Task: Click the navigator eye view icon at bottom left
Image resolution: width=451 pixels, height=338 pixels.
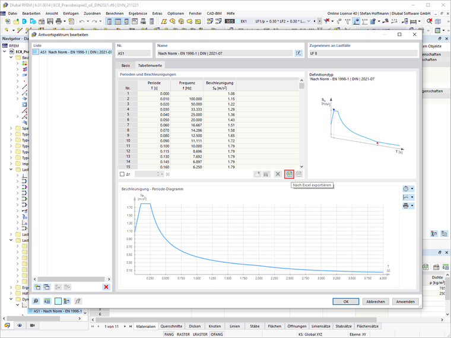Action: (x=20, y=326)
